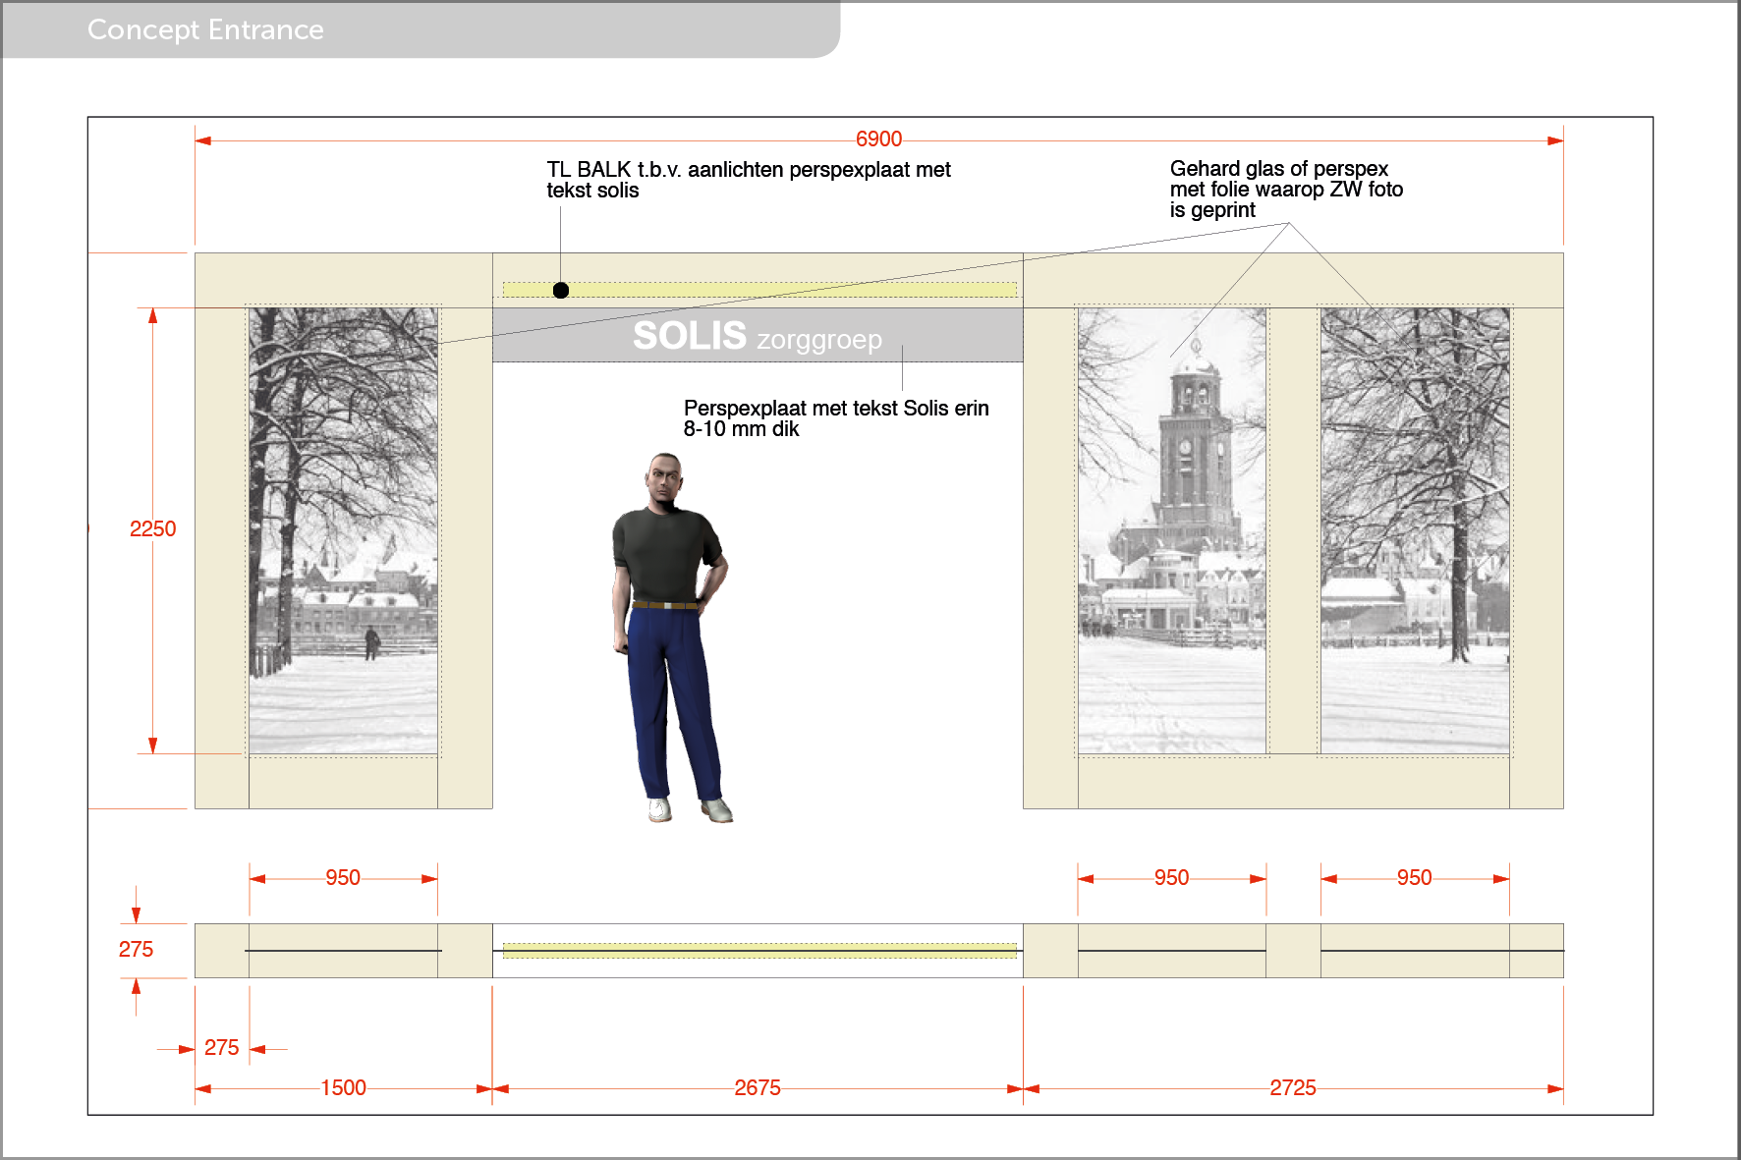Viewport: 1741px width, 1160px height.
Task: Click the vertical 275 depth dimension
Action: coord(136,950)
